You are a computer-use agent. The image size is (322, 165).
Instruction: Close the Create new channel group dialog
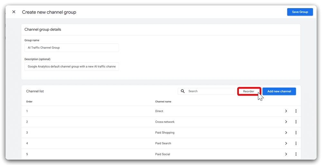14,12
